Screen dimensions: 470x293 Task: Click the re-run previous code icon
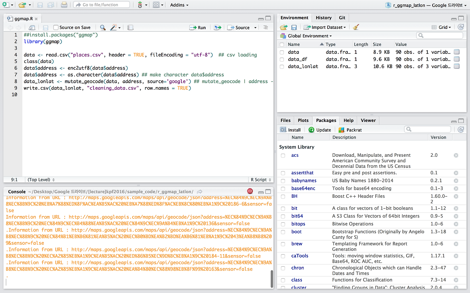tap(217, 27)
